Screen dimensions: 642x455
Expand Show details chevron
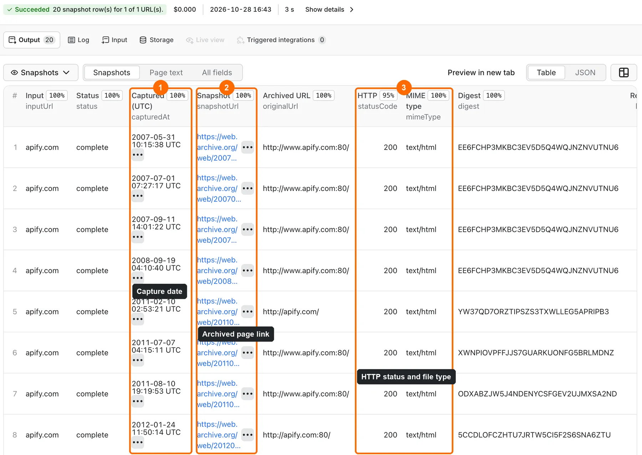coord(352,10)
